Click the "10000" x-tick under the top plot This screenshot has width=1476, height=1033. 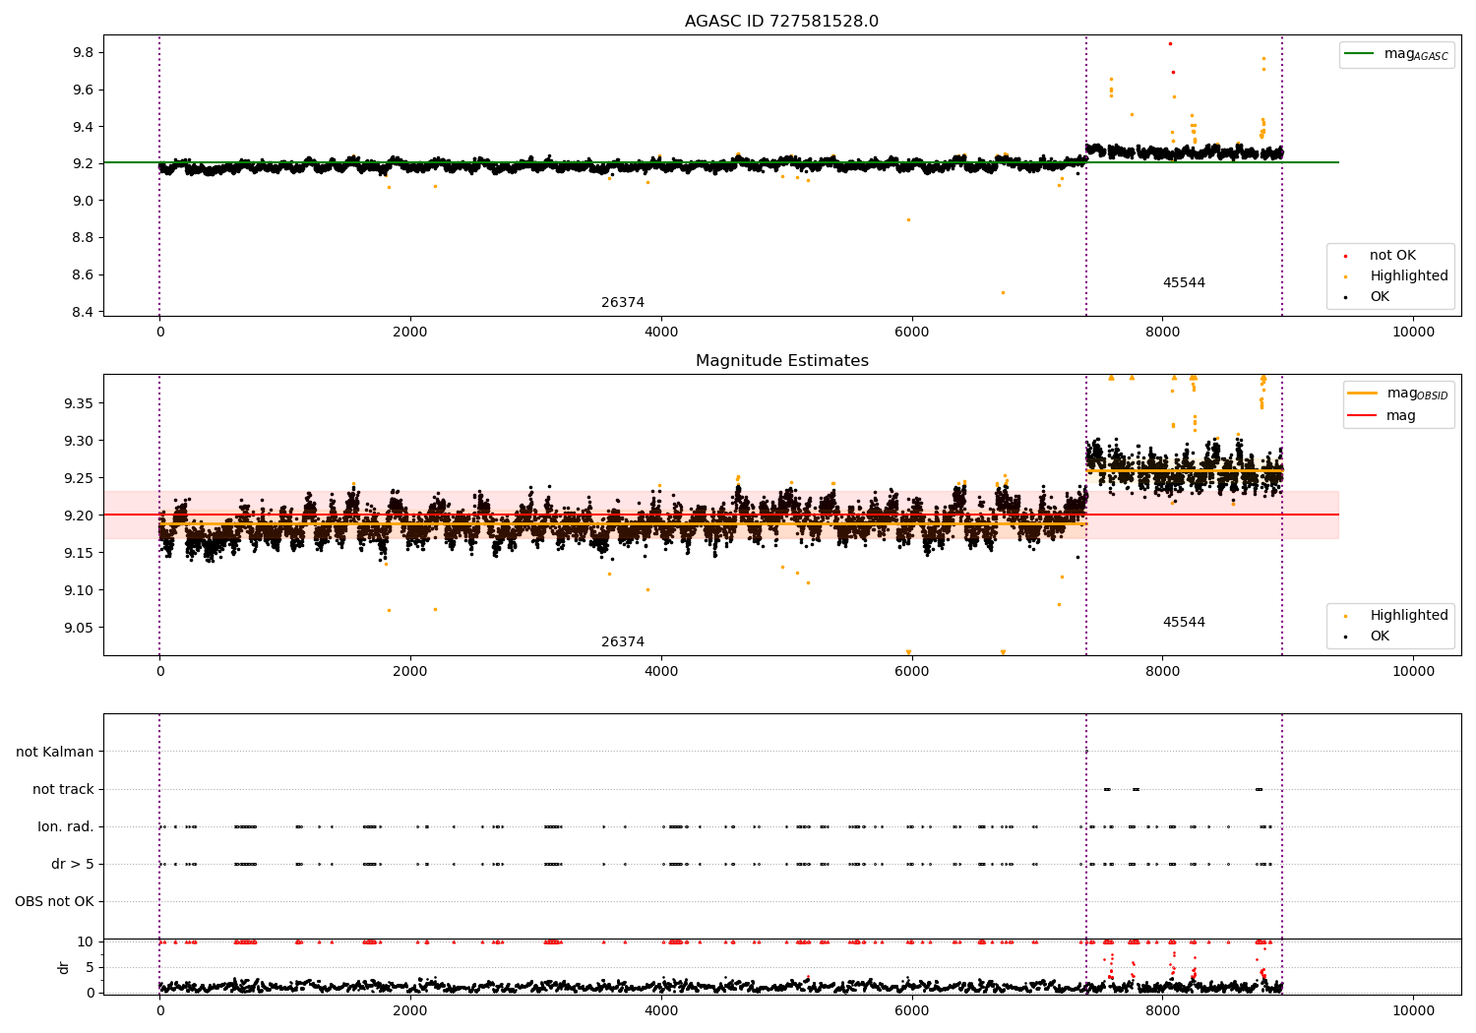1413,333
